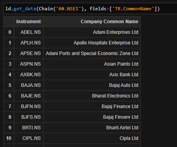This screenshot has height=147, width=177.
Task: Click the APSE.NS instrument cell
Action: coord(29,53)
